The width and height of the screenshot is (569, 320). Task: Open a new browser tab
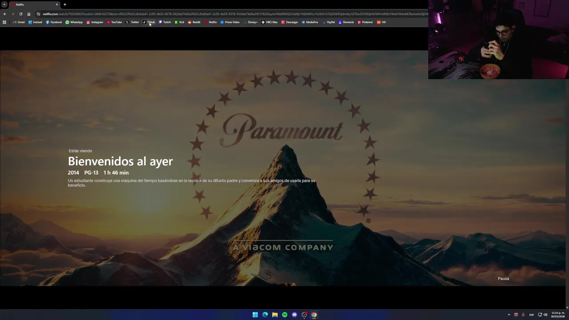(65, 4)
